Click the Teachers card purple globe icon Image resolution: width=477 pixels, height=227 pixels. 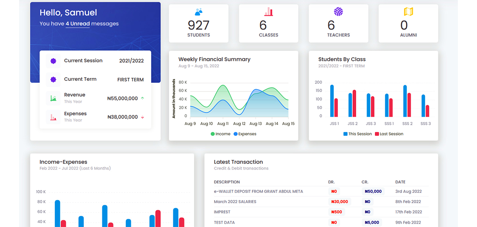(338, 11)
